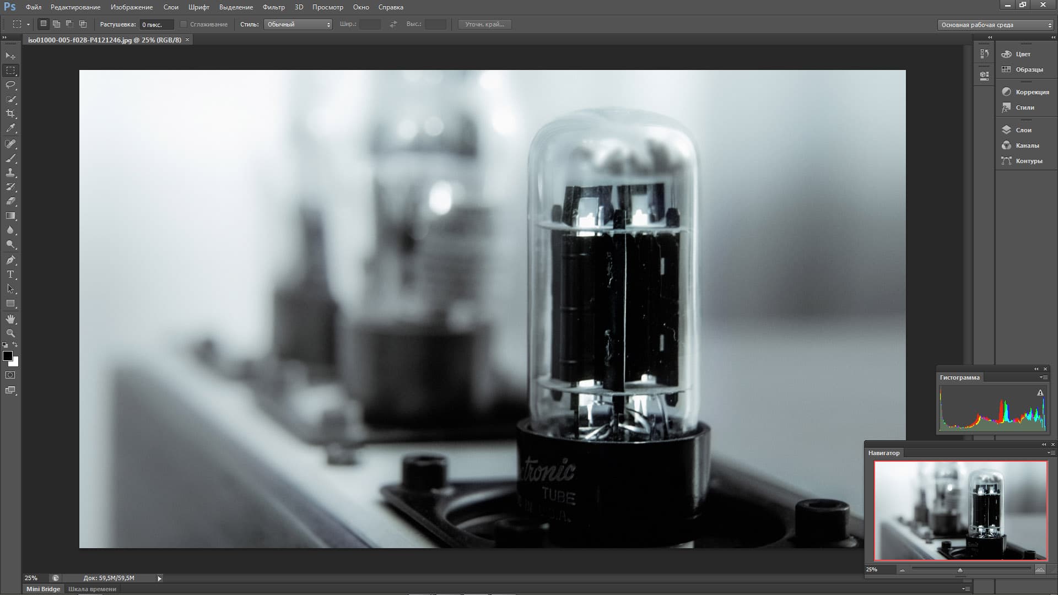Enable the Сглаживание checkbox
Image resolution: width=1058 pixels, height=595 pixels.
pos(183,24)
